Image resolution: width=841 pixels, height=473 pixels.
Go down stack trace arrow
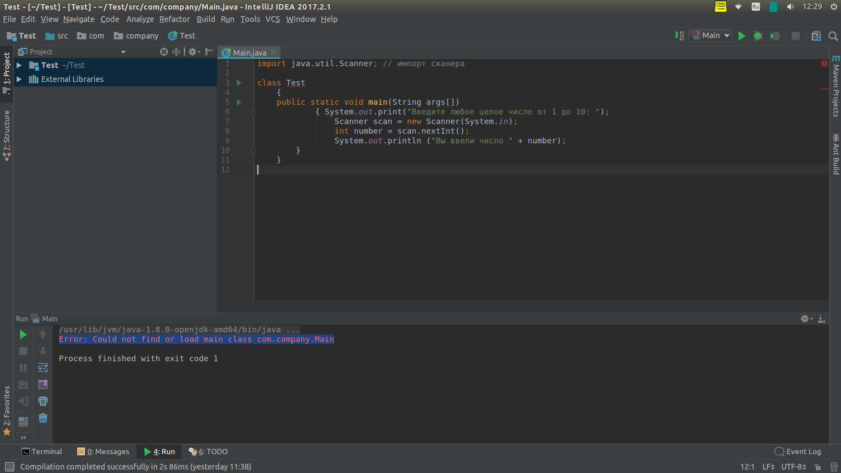point(43,351)
